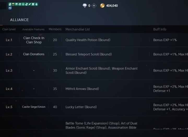Image resolution: width=188 pixels, height=137 pixels.
Task: Click the 404,040 gold amount
Action: click(x=112, y=5)
